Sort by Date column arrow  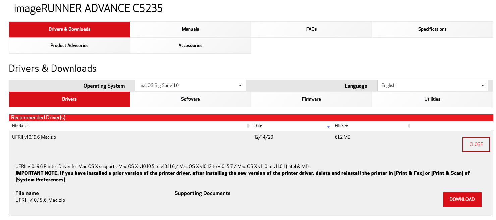[x=328, y=127]
